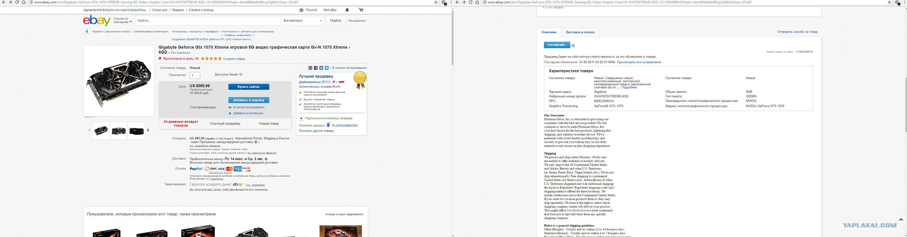Open the Русский language selector
Image resolution: width=907 pixels, height=237 pixels.
(312, 10)
